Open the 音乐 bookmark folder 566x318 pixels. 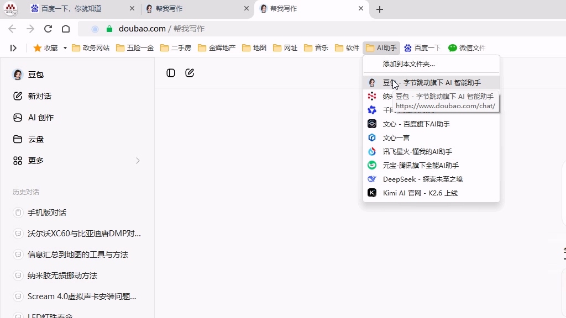(x=316, y=48)
